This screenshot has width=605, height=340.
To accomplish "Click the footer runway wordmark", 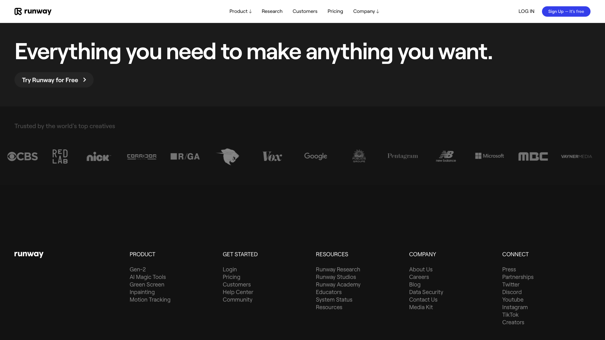I will tap(29, 254).
